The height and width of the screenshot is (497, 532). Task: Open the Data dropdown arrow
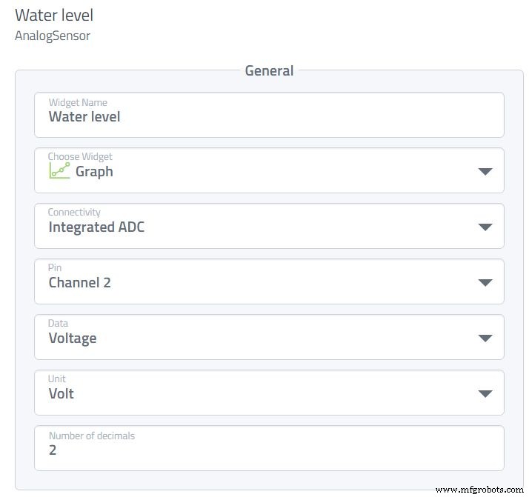tap(485, 338)
